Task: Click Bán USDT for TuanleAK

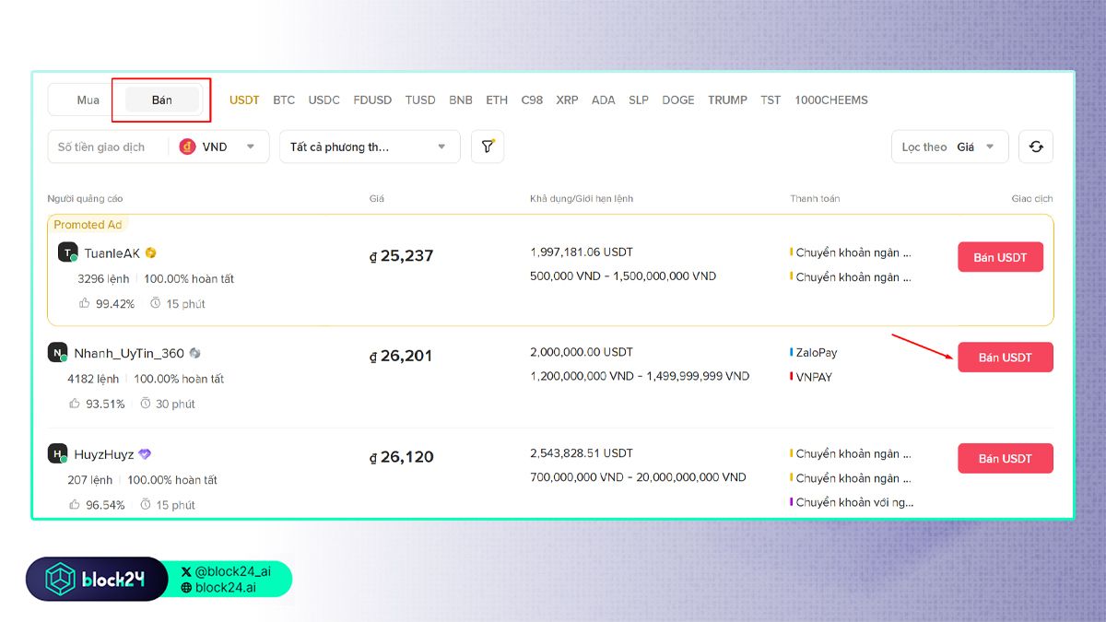Action: coord(1000,257)
